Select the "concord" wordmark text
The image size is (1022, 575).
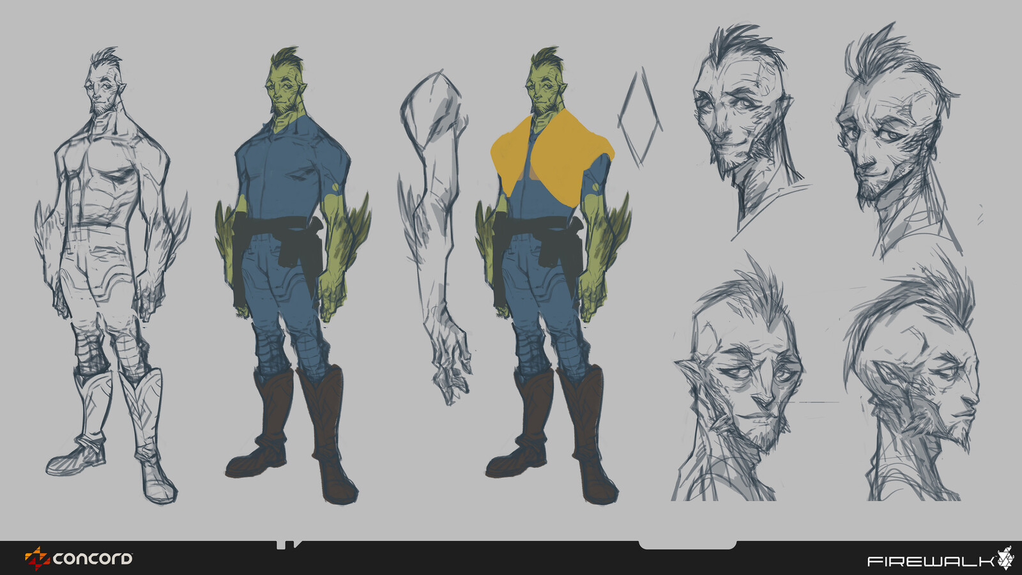click(x=93, y=559)
